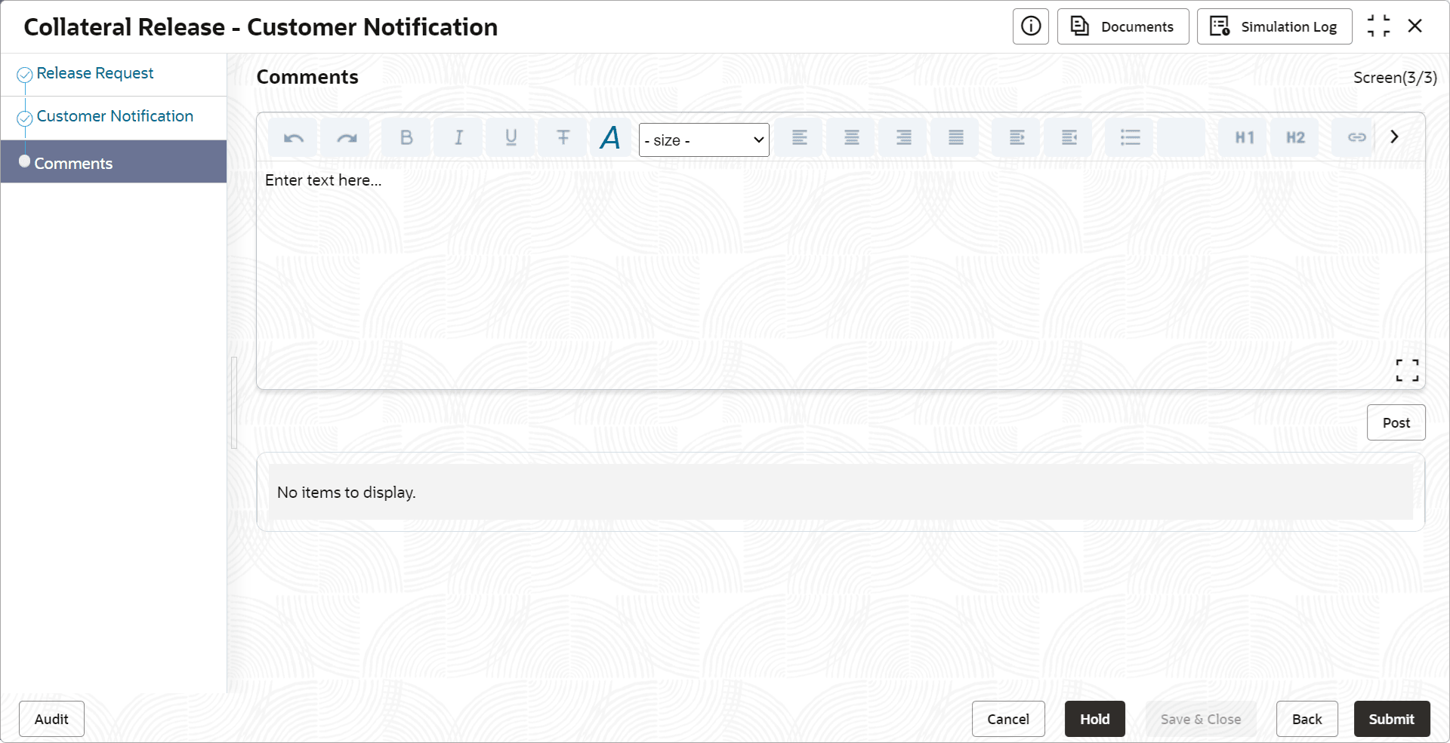Go to Release Request step
The image size is (1450, 743).
(94, 73)
